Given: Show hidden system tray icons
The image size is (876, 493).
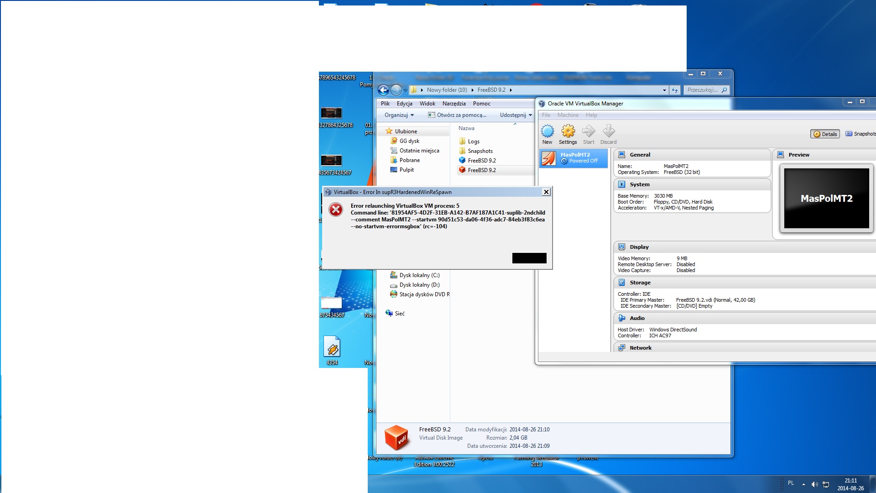Looking at the screenshot, I should click(x=803, y=484).
